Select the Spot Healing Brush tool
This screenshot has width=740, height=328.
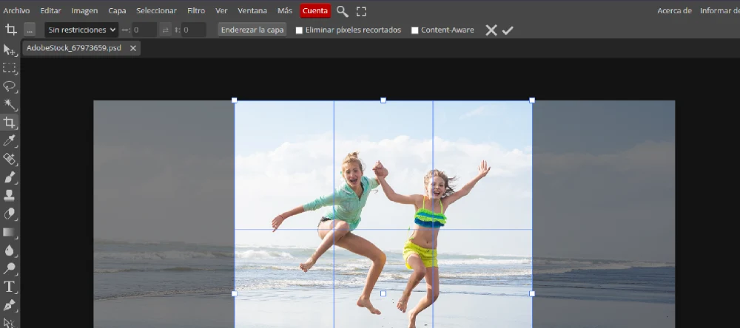click(x=10, y=159)
